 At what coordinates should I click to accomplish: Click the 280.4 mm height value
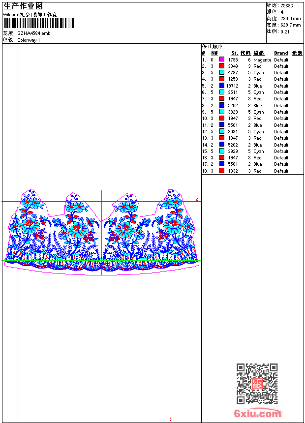click(290, 19)
